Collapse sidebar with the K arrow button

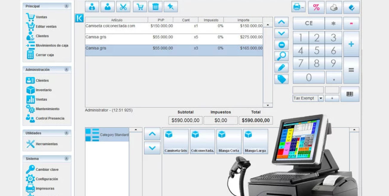pos(79,18)
